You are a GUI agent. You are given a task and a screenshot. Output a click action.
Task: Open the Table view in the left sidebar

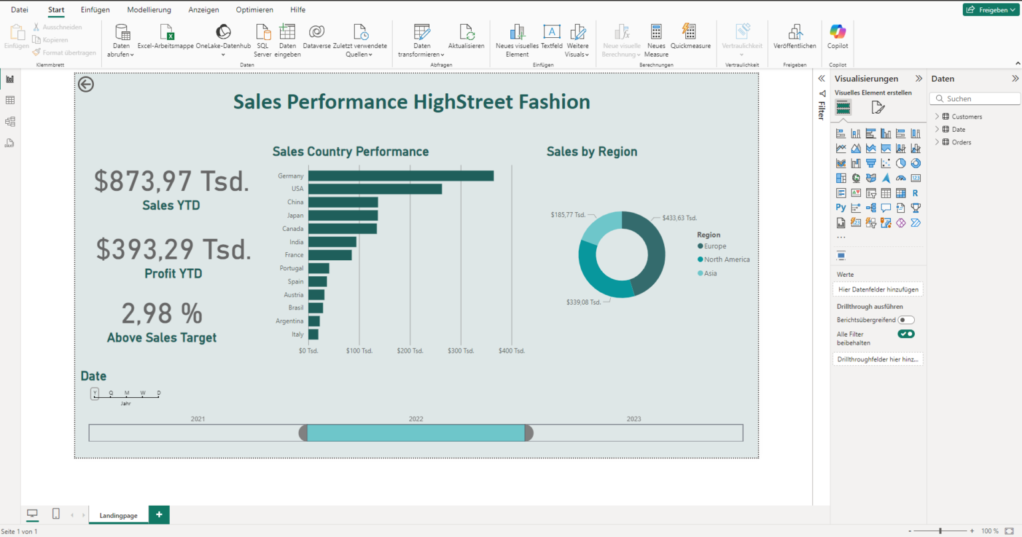(x=10, y=100)
